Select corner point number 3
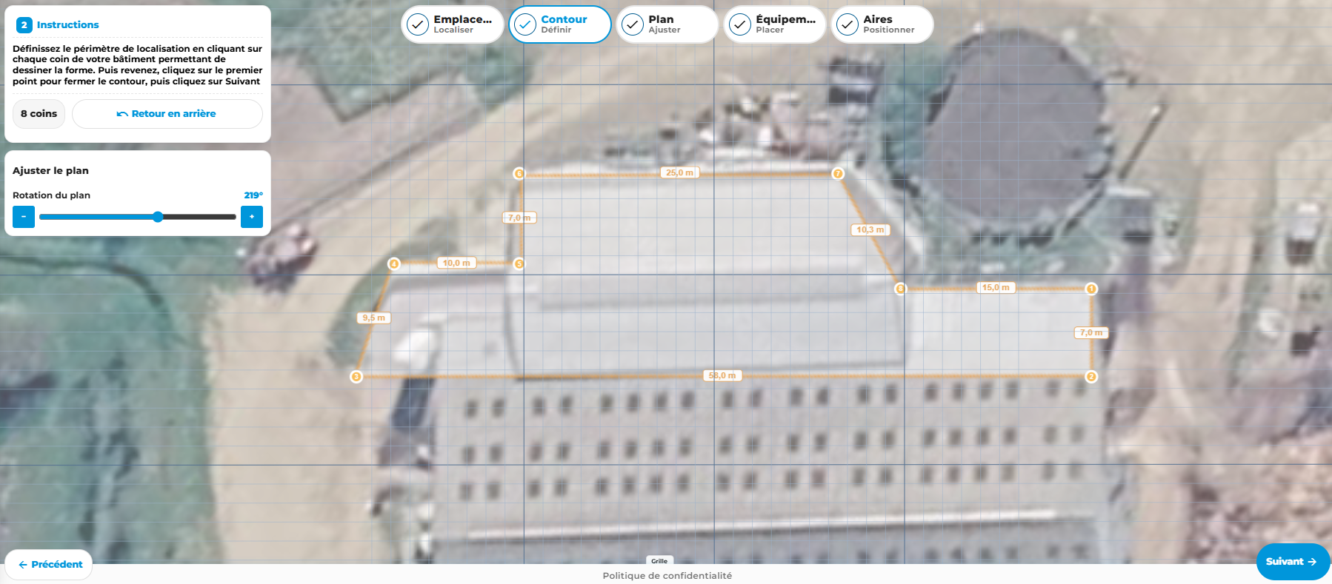The width and height of the screenshot is (1332, 584). pyautogui.click(x=356, y=377)
